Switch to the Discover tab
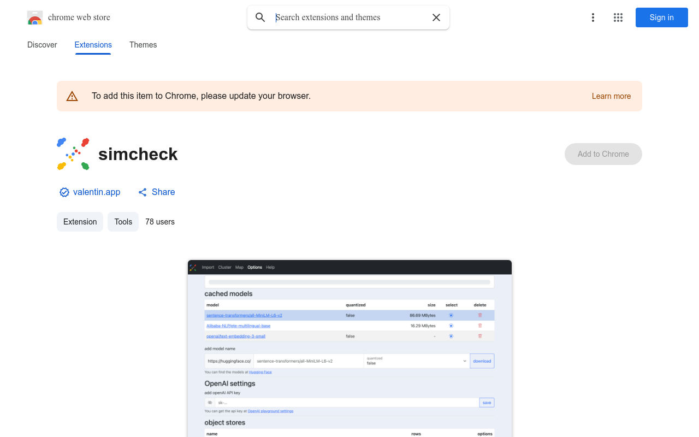699x437 pixels. point(42,45)
